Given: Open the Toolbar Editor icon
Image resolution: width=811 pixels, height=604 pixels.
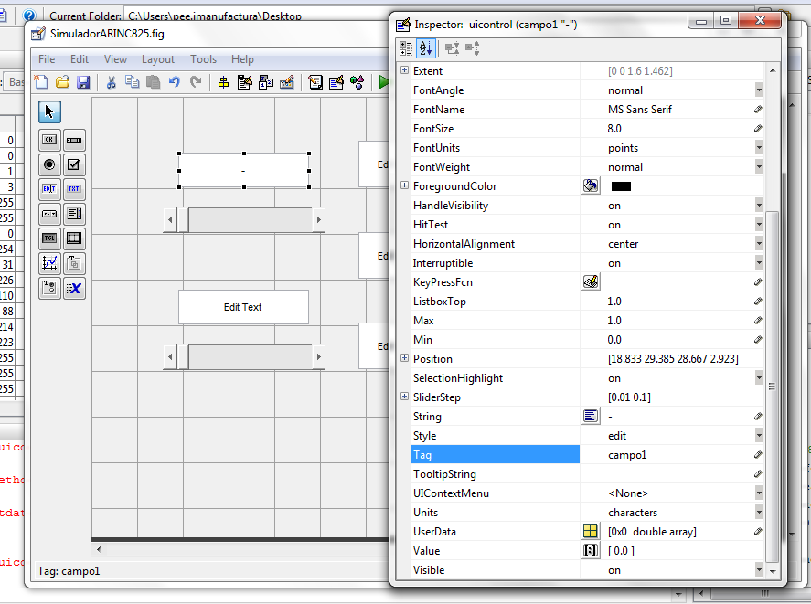Looking at the screenshot, I should tap(287, 82).
